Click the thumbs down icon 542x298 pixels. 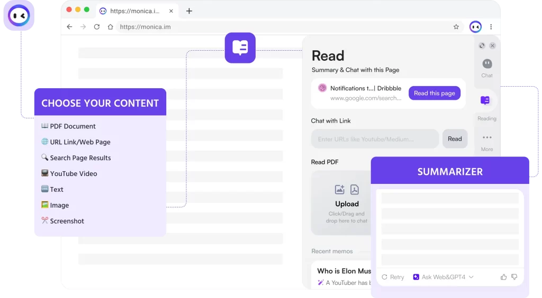tap(514, 277)
